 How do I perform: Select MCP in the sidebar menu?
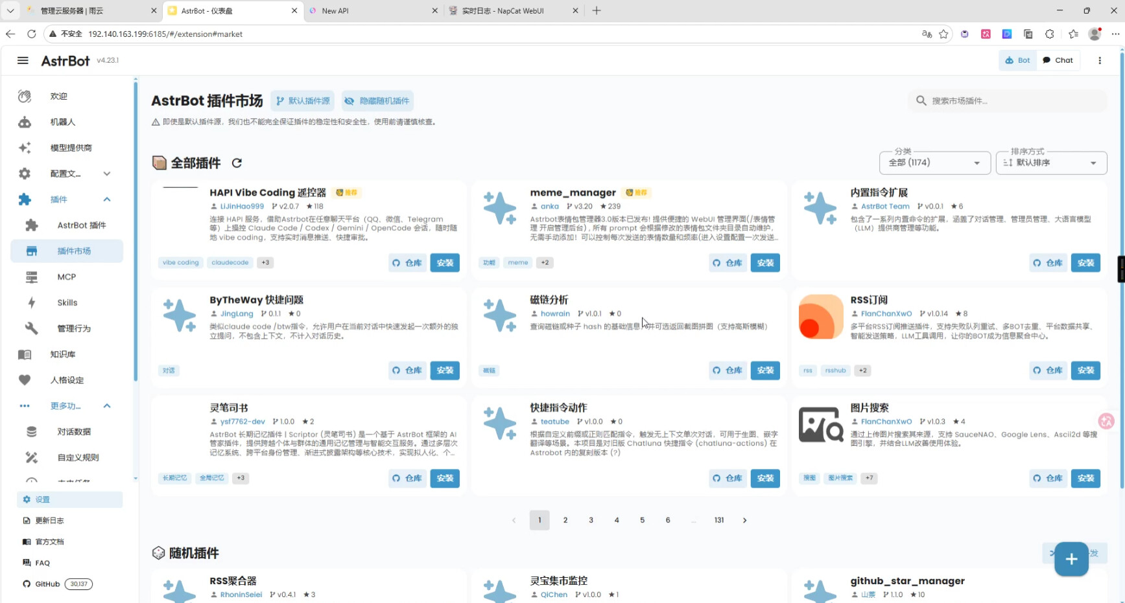(67, 277)
